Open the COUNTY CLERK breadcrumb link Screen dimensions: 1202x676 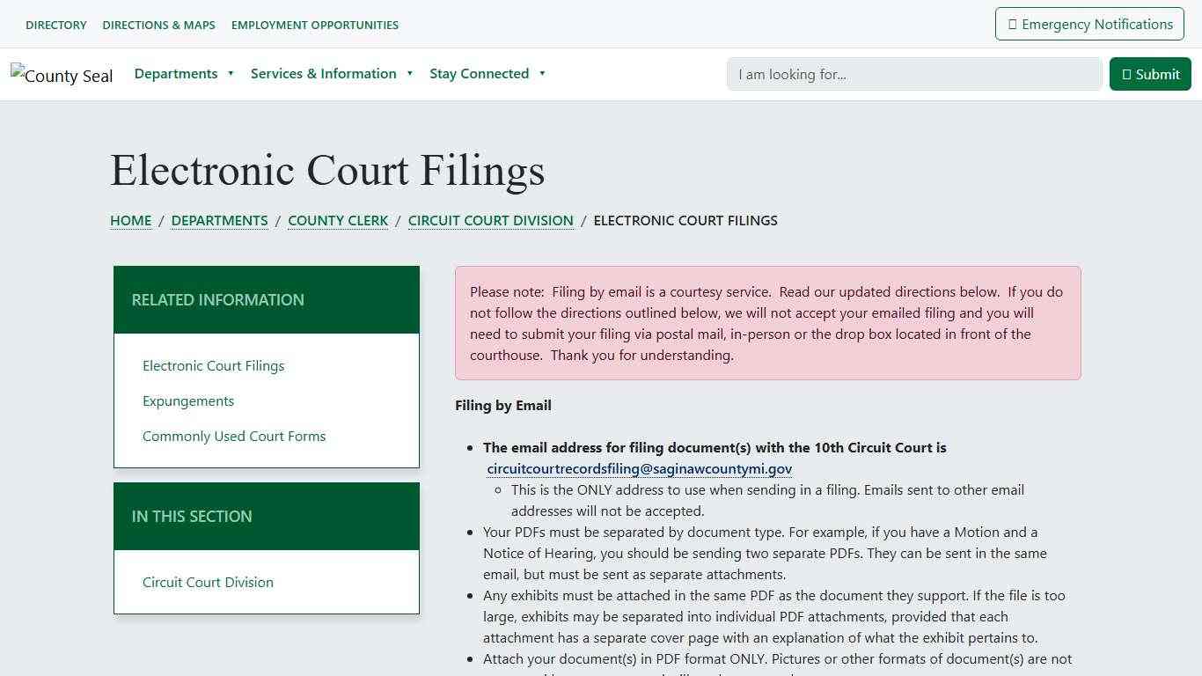[338, 220]
